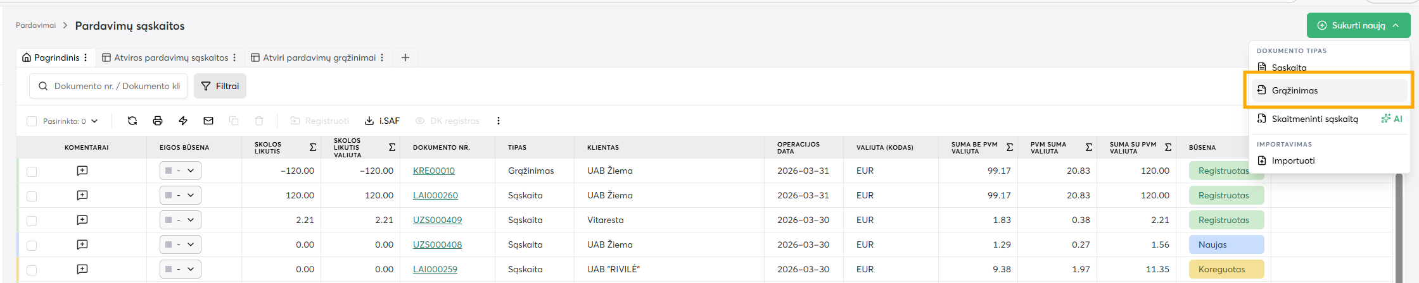Viewport: 1419px width, 283px height.
Task: Click the envelope email icon
Action: 208,121
